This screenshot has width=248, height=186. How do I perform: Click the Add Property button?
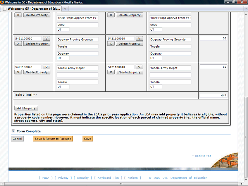click(x=26, y=108)
